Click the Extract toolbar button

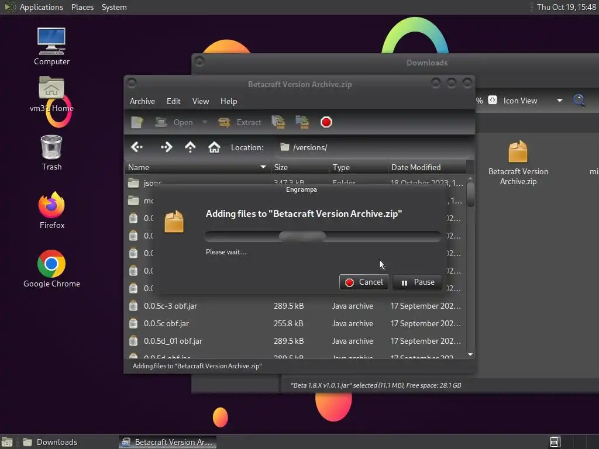239,122
